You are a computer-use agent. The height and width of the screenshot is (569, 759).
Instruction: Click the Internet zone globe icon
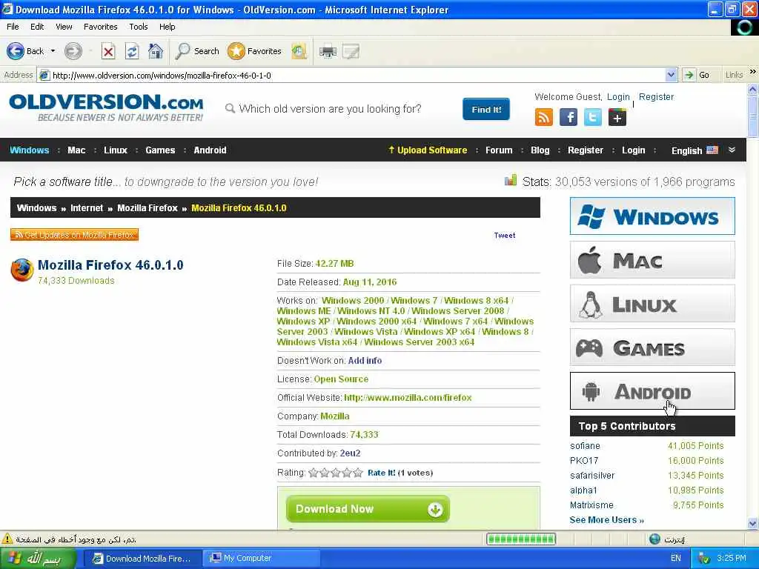pyautogui.click(x=655, y=539)
